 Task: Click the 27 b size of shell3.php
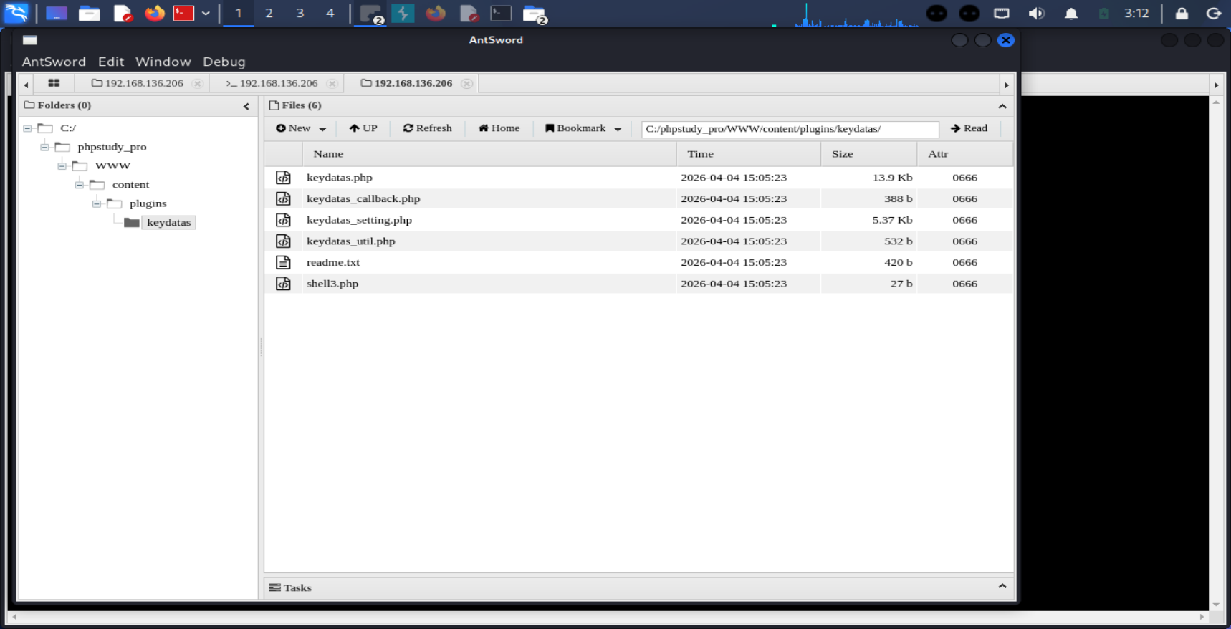click(x=901, y=284)
